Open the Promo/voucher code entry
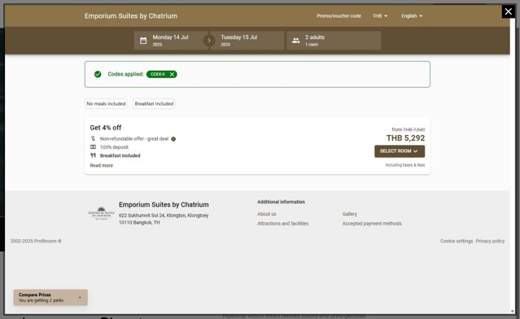Screen dimensions: 520x319 [339, 16]
